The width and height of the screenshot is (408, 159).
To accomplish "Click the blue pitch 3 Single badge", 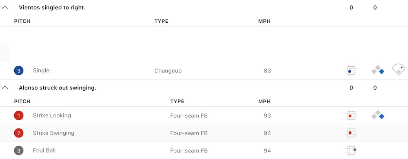I will pos(19,70).
